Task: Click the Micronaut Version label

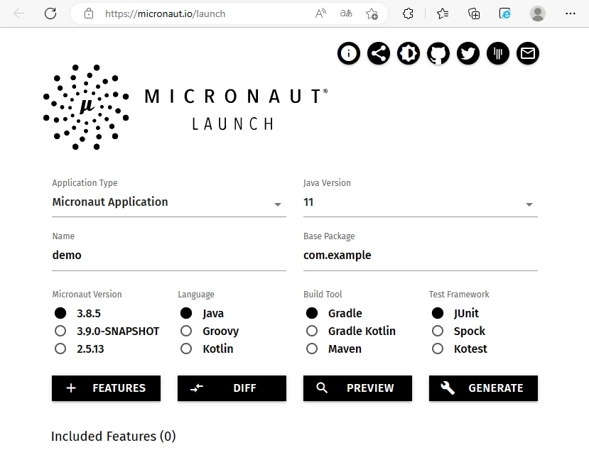Action: 87,295
